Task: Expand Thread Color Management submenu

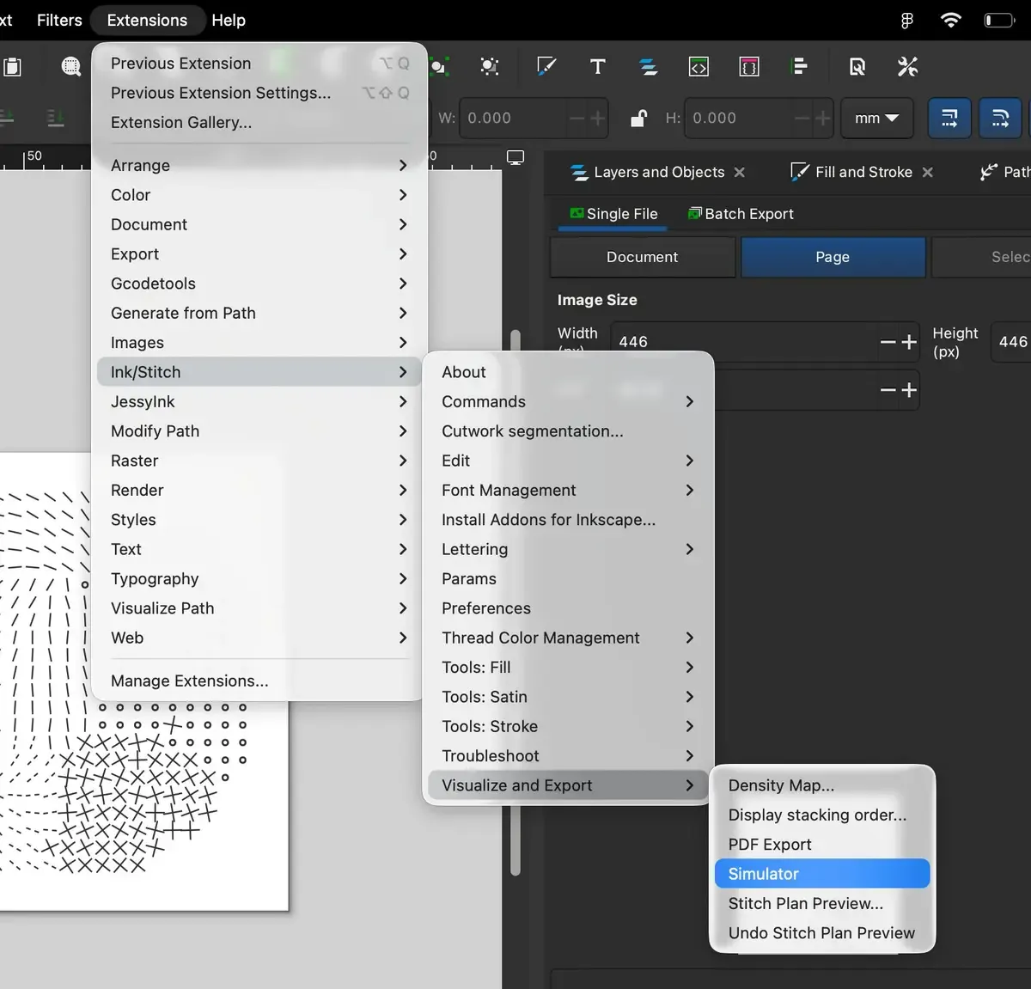Action: pos(568,638)
